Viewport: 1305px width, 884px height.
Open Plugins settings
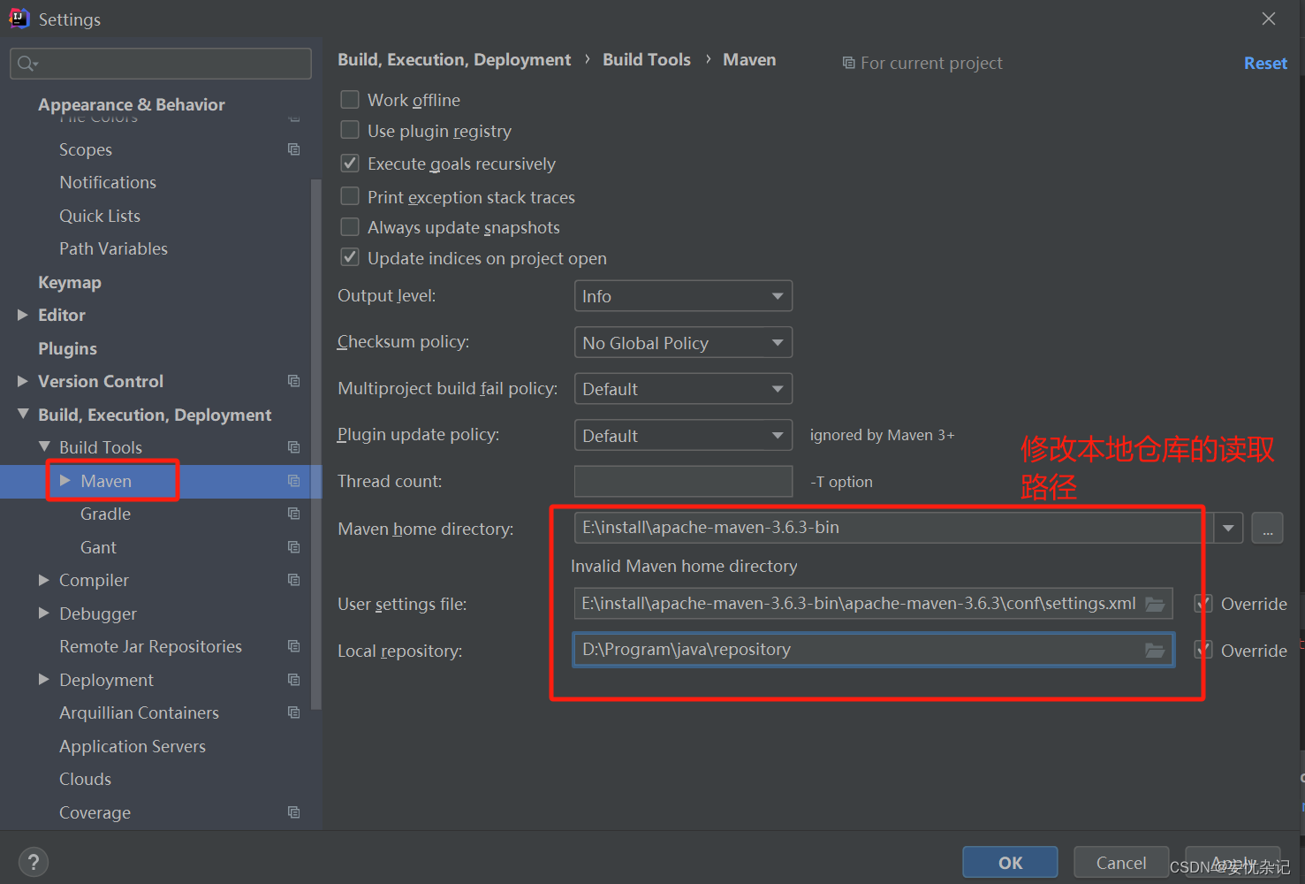click(x=67, y=348)
